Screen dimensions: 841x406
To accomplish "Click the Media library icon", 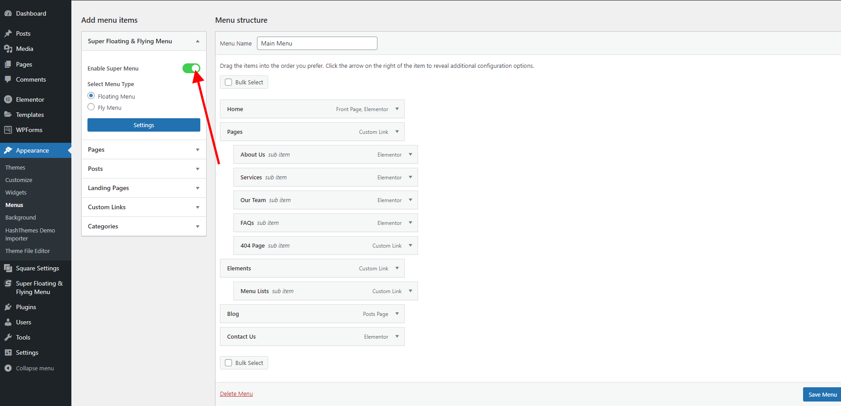I will point(8,49).
